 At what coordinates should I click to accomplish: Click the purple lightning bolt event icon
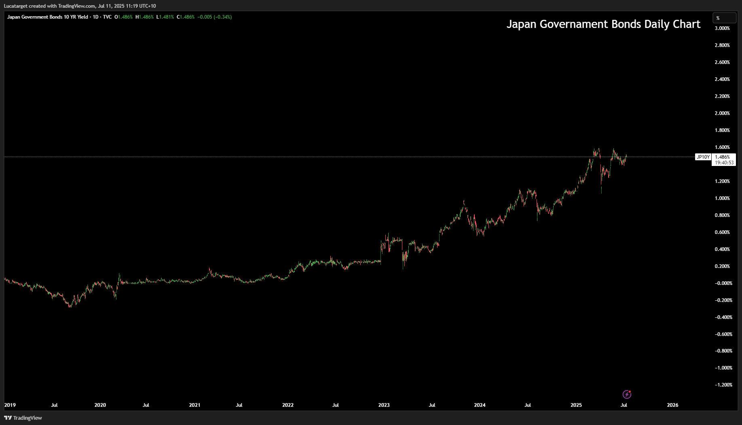tap(627, 394)
